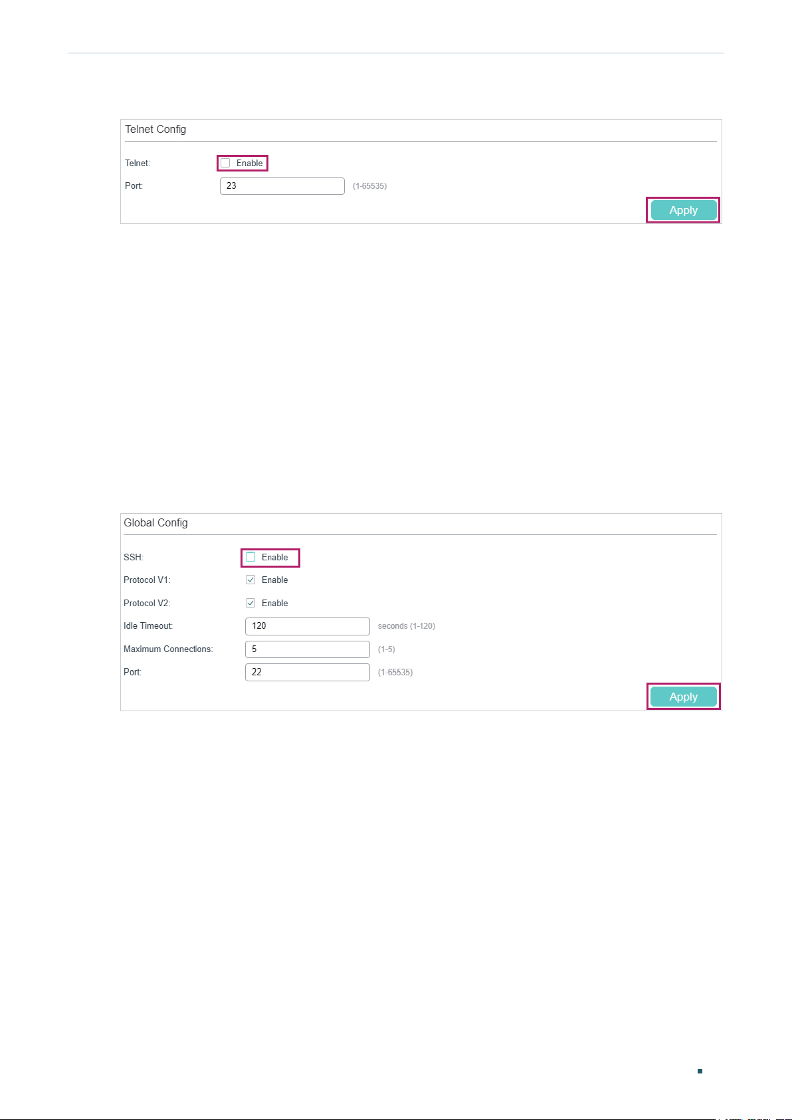Click the Telnet Config section heading
792x1120 pixels.
pyautogui.click(x=155, y=129)
